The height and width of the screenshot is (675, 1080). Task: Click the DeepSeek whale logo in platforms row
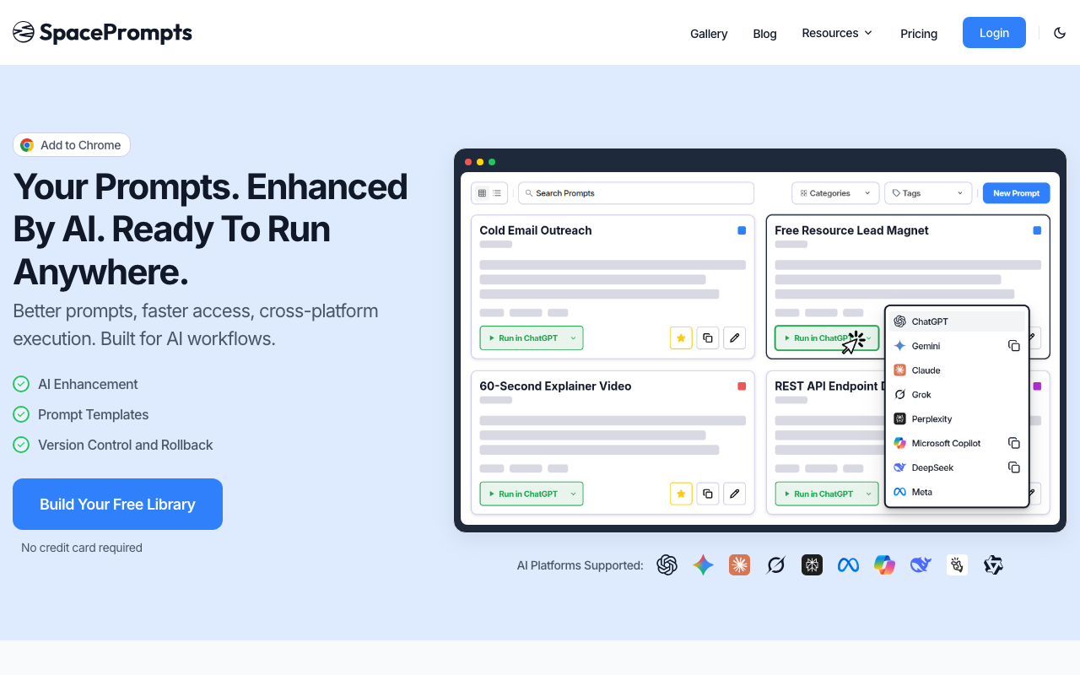point(921,565)
